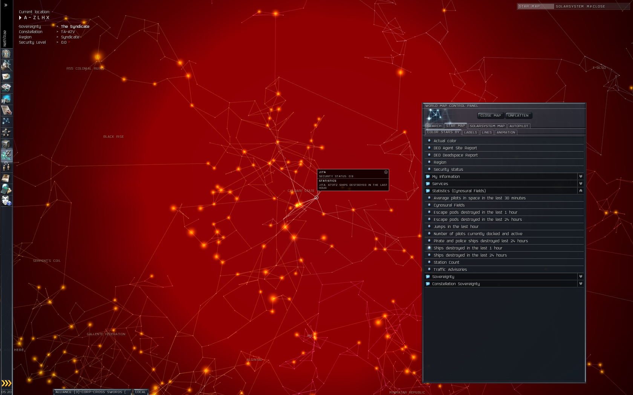Image resolution: width=633 pixels, height=395 pixels.
Task: Collapse the Statistics section arrow
Action: 581,191
